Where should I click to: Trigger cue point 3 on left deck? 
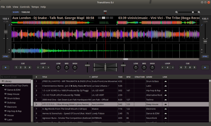pos(25,67)
